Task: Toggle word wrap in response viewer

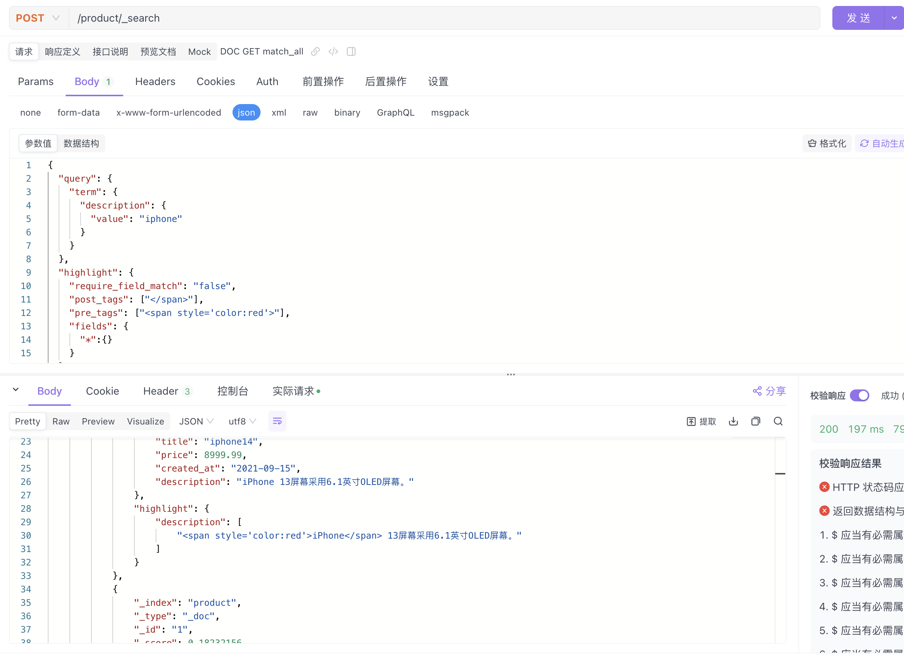Action: pos(277,421)
